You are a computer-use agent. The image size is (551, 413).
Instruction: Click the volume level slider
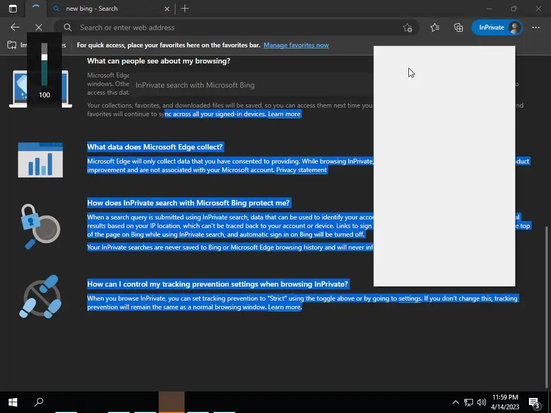point(44,64)
